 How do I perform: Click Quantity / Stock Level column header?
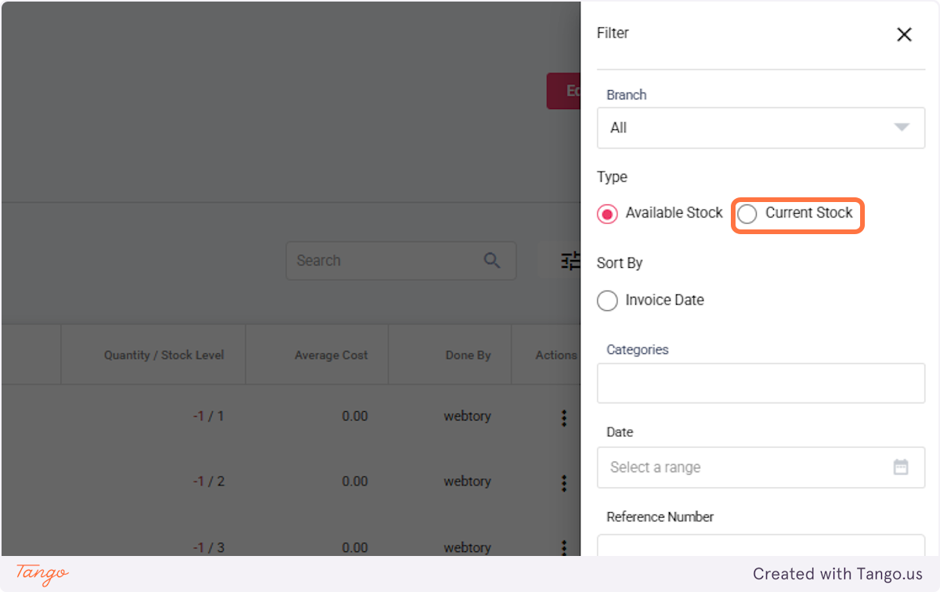click(x=164, y=355)
